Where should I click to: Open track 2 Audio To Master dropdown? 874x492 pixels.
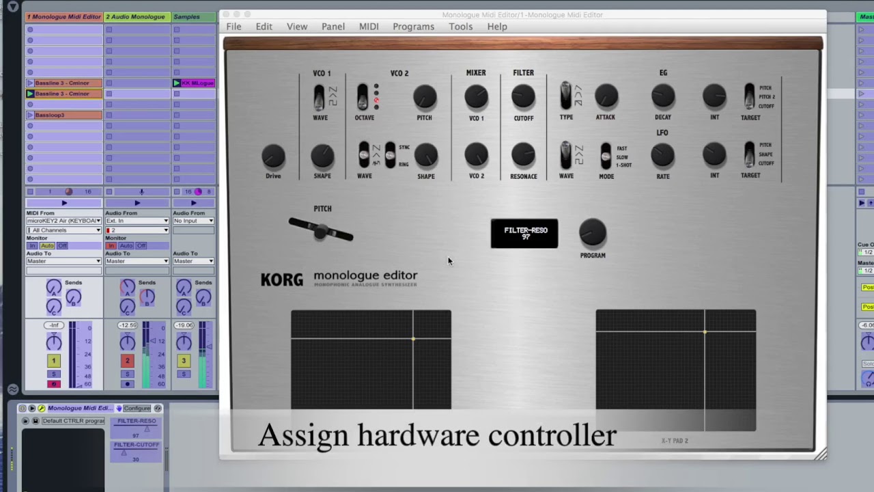pyautogui.click(x=137, y=261)
